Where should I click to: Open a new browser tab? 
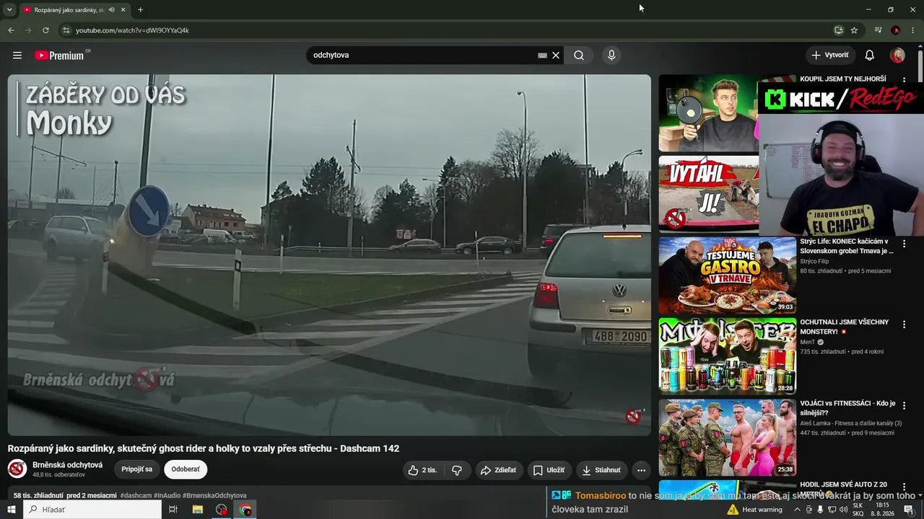[x=140, y=10]
